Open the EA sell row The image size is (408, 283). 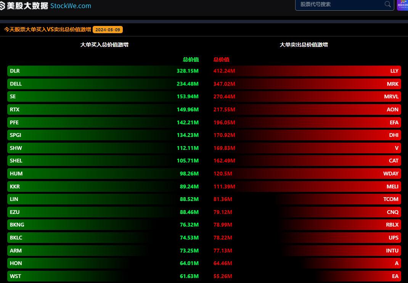(306, 276)
